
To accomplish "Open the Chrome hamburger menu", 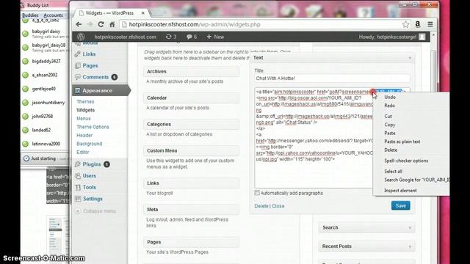I will 430,24.
